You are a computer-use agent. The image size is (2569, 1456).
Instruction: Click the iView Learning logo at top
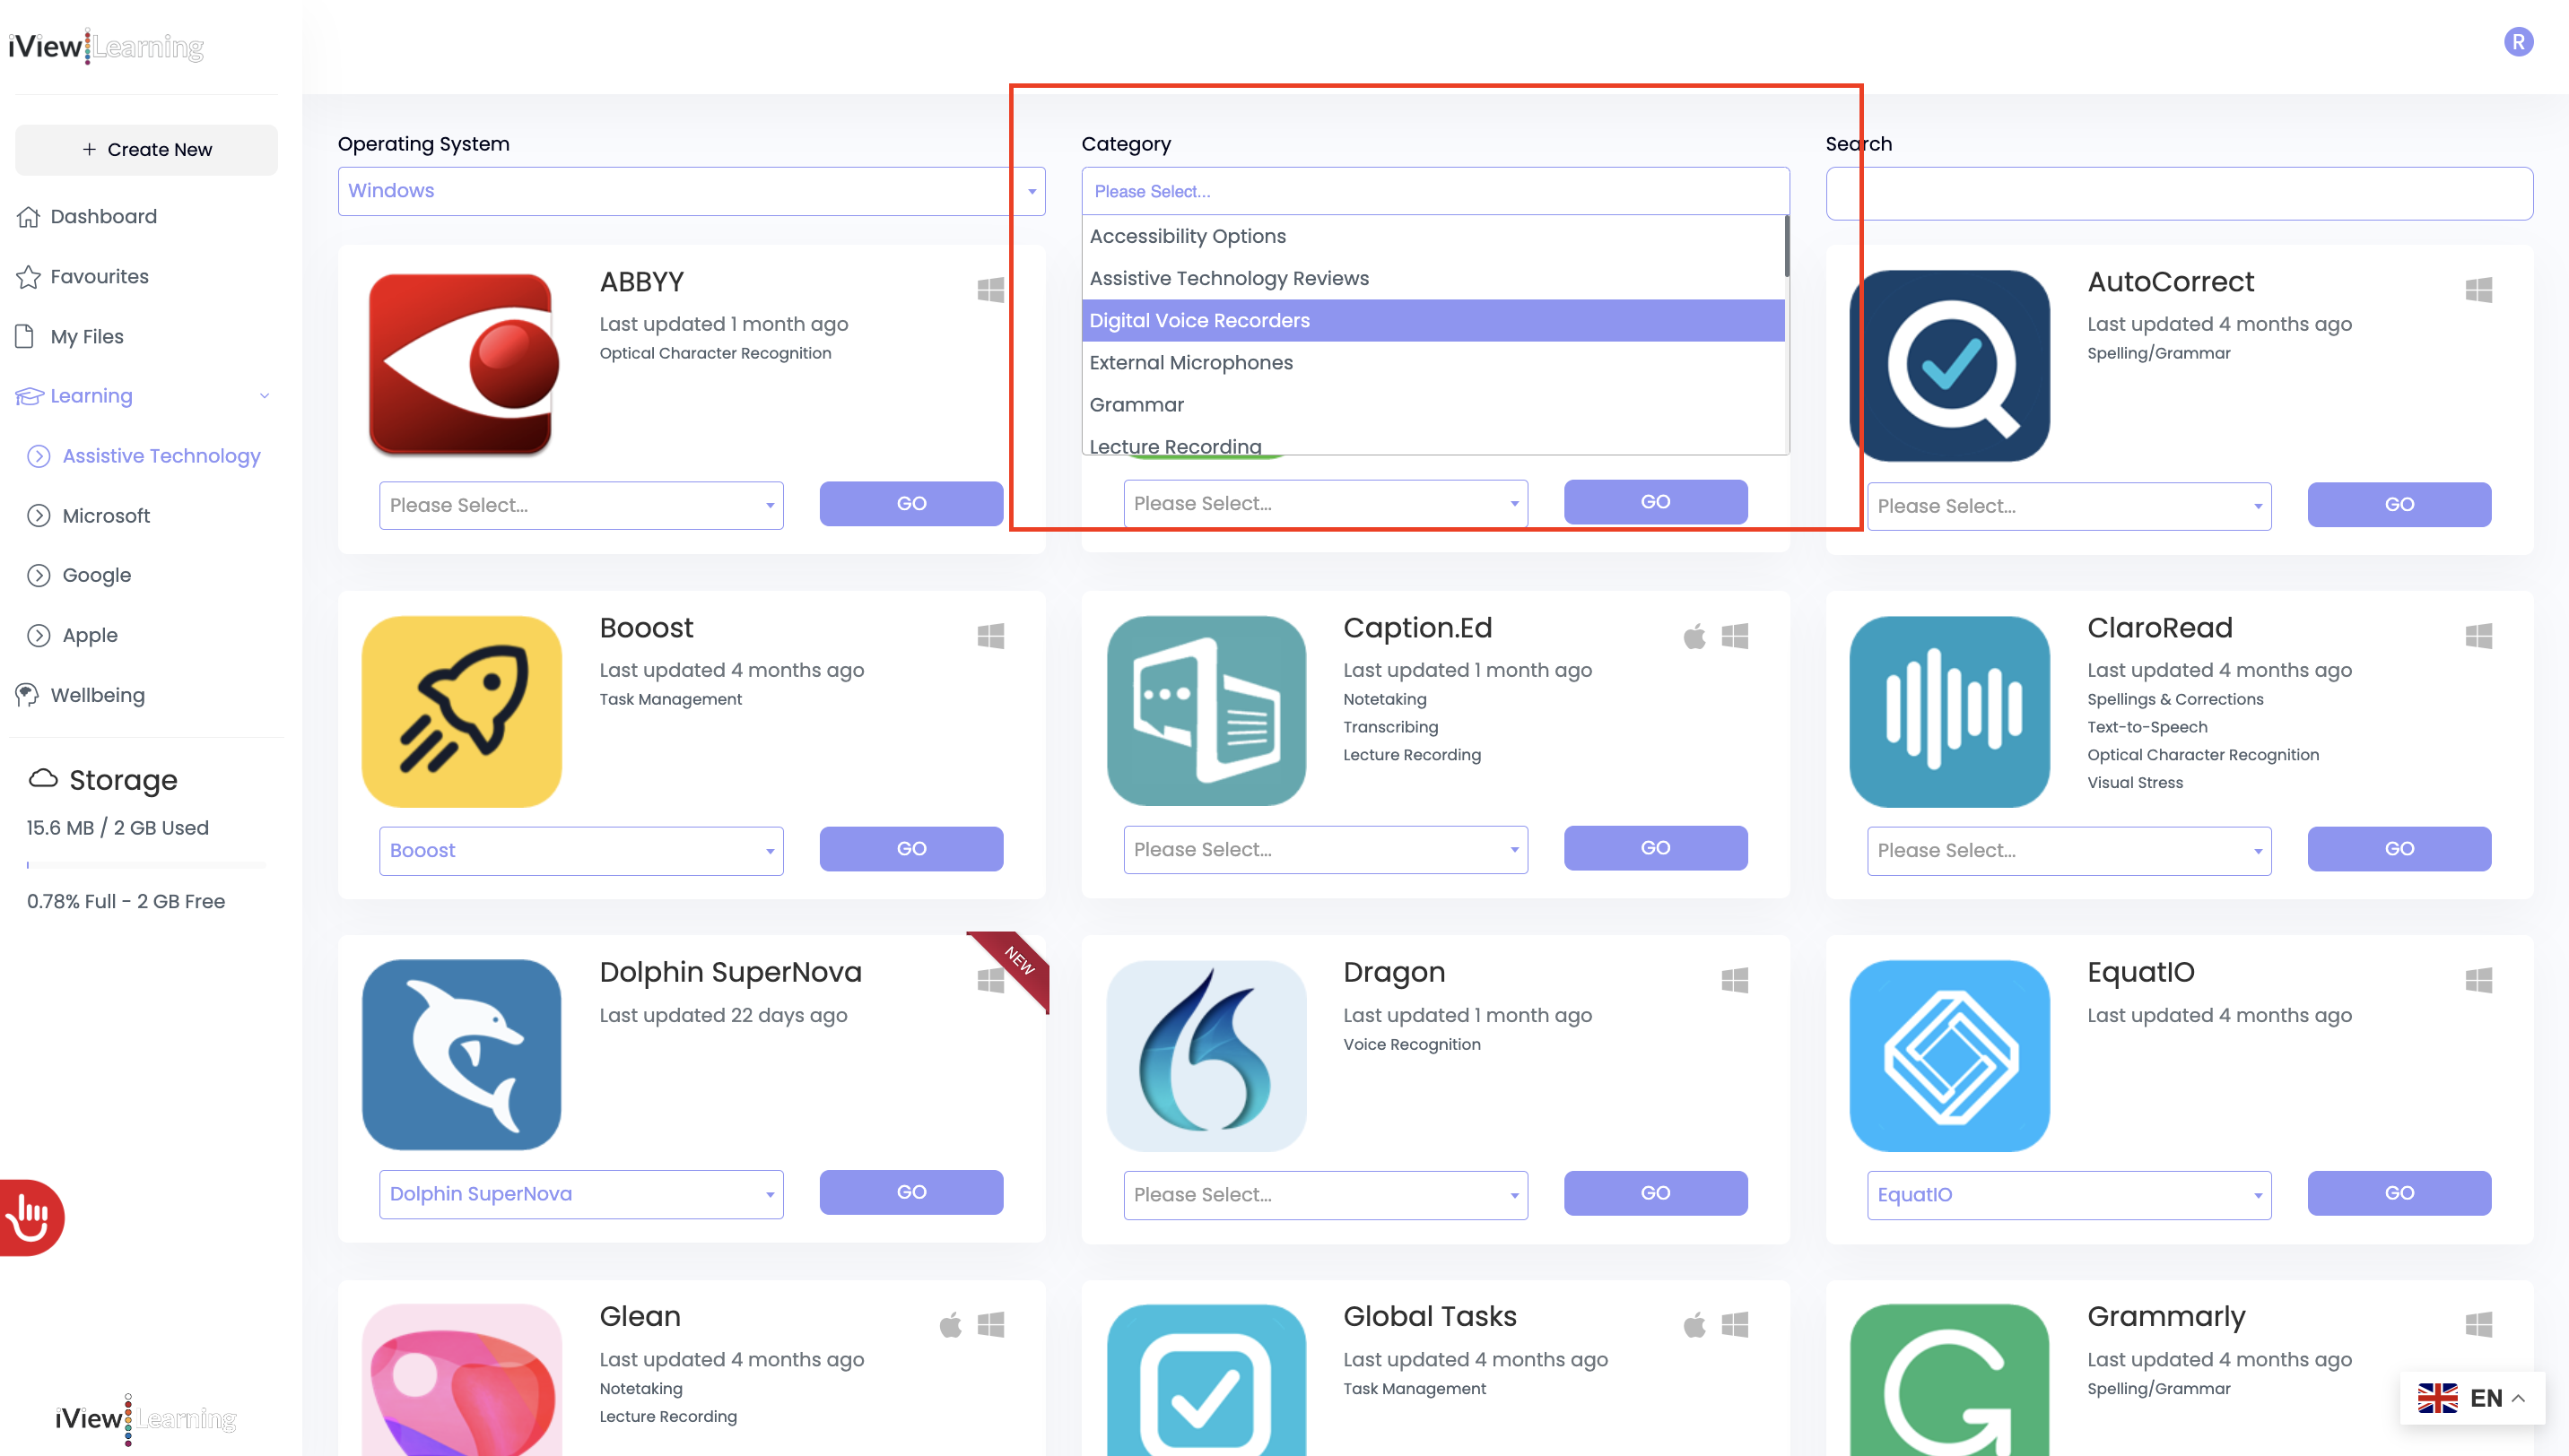(x=106, y=46)
